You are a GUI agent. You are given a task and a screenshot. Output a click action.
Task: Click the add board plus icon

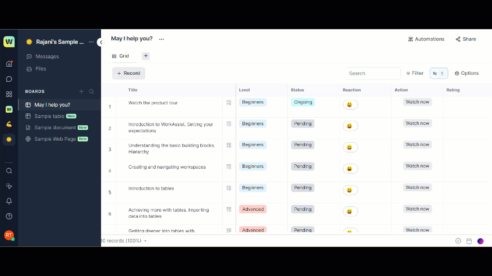pyautogui.click(x=81, y=92)
